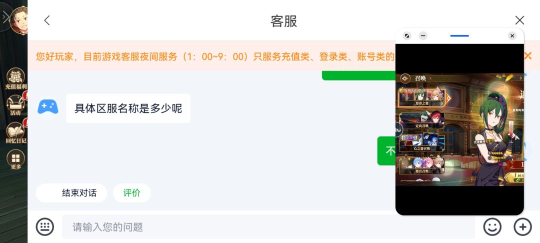Open the 更多 grid menu icon

point(15,160)
